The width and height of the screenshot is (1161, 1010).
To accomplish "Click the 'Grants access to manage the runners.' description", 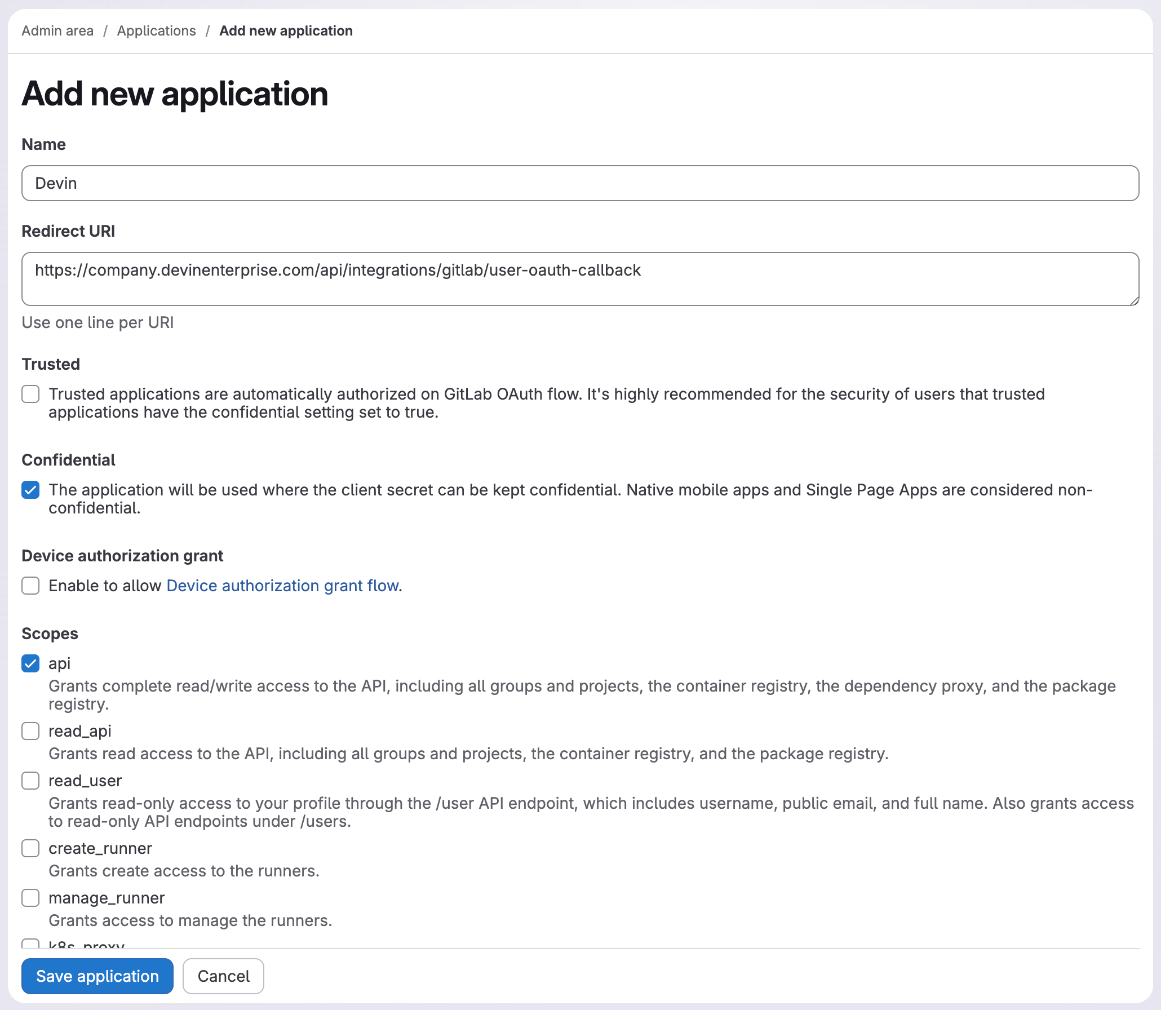I will [x=190, y=920].
